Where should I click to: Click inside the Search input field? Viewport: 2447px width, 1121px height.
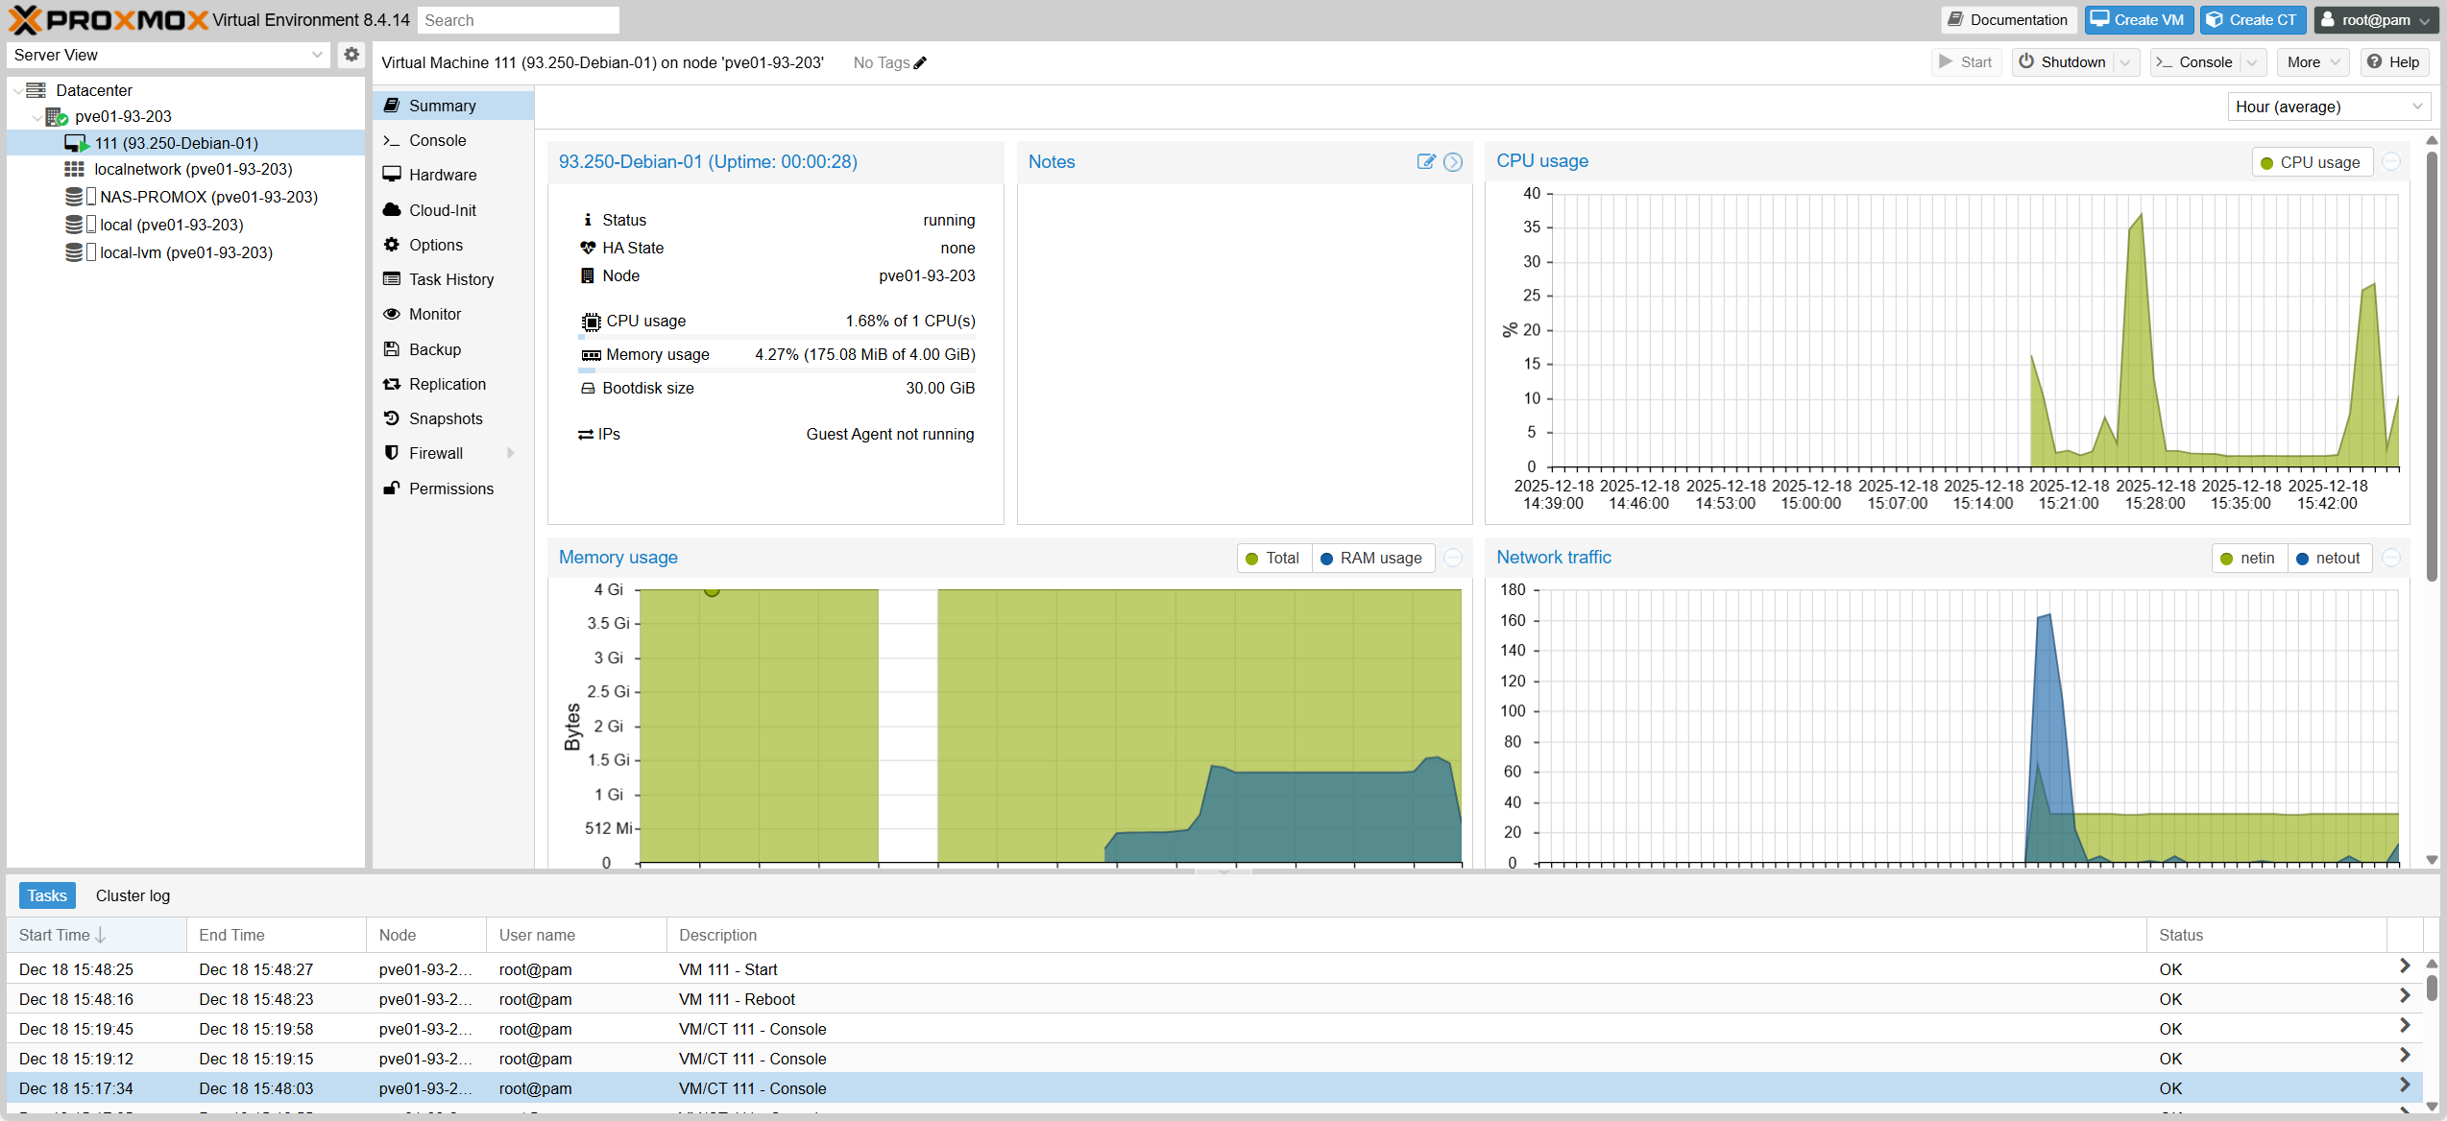coord(518,19)
